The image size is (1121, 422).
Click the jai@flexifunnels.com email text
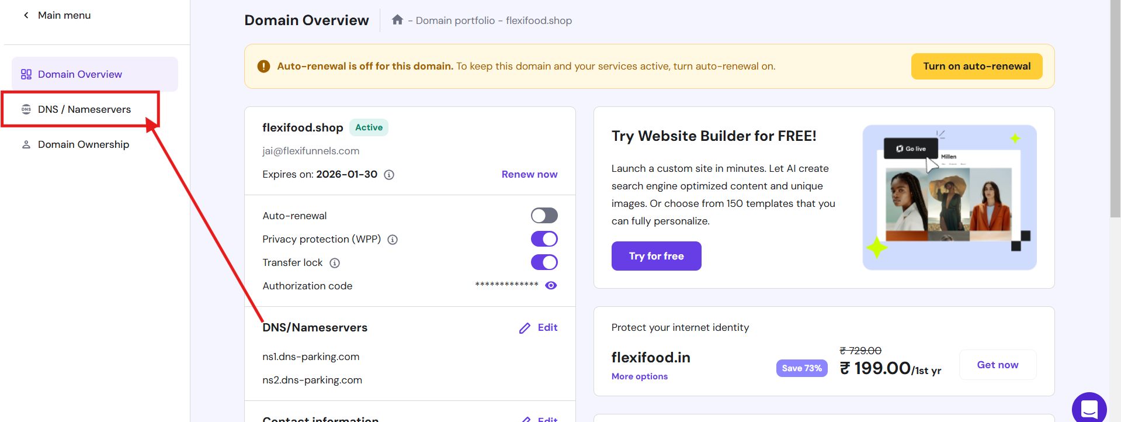pyautogui.click(x=311, y=151)
